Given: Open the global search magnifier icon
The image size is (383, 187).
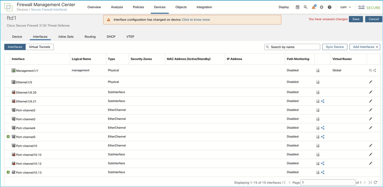Looking at the screenshot, I should tap(305, 7).
